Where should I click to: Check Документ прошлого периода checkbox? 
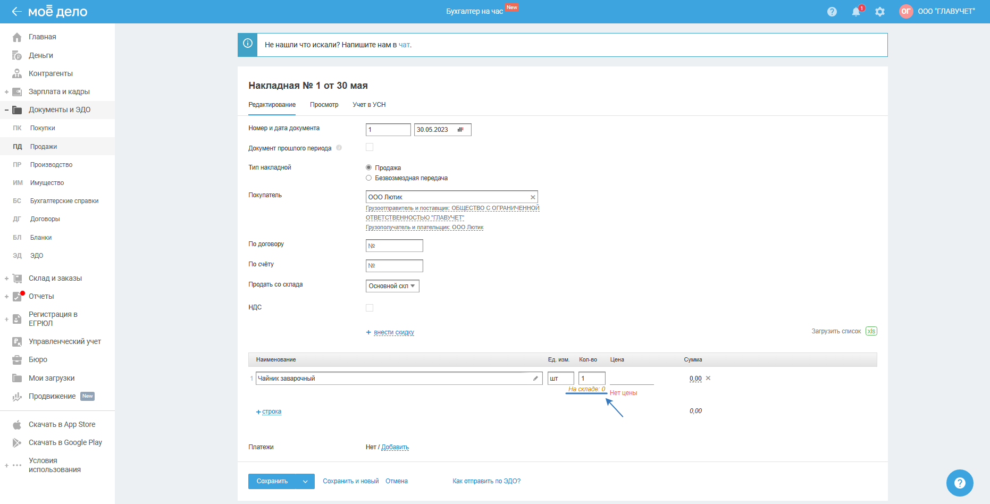370,147
